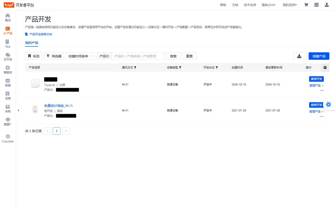The height and width of the screenshot is (209, 335).
Task: Open 数据 data section in sidebar
Action: click(8, 82)
